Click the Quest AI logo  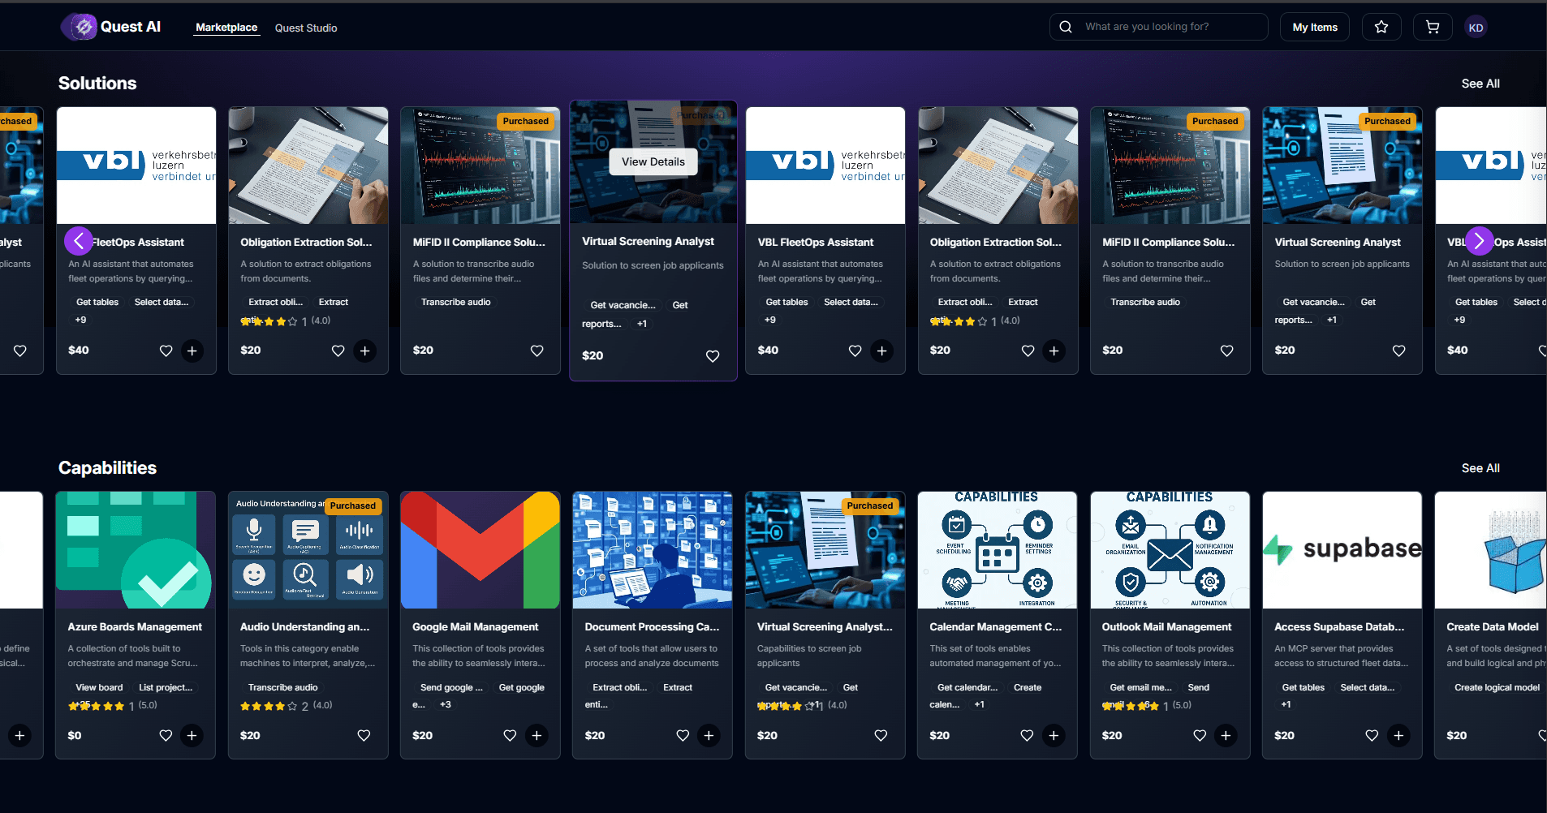click(111, 27)
